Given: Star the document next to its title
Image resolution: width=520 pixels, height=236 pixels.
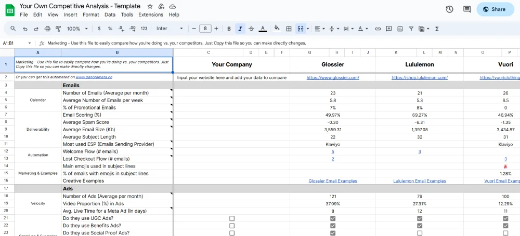Looking at the screenshot, I should click(150, 6).
